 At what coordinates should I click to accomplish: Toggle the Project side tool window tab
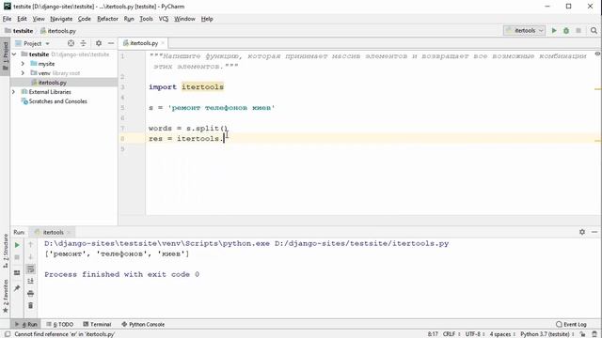point(5,55)
